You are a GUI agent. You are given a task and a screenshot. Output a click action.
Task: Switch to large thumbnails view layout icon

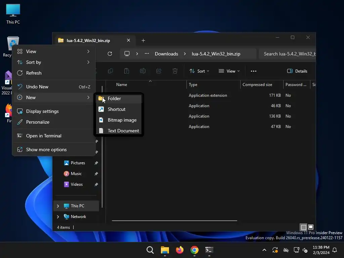tap(311, 227)
